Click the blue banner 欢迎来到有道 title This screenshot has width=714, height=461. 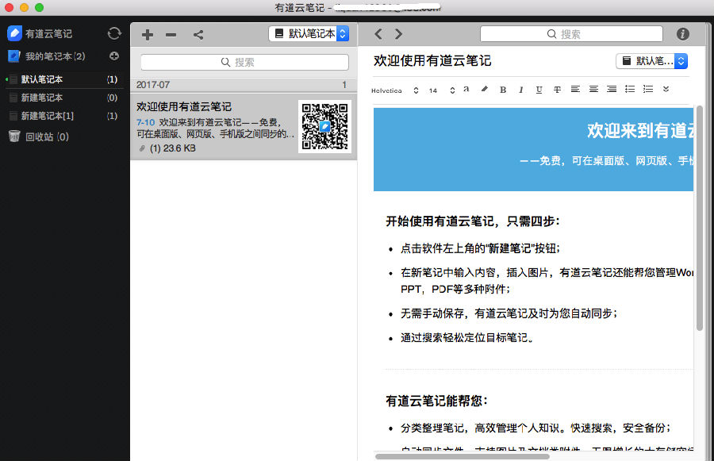(640, 131)
